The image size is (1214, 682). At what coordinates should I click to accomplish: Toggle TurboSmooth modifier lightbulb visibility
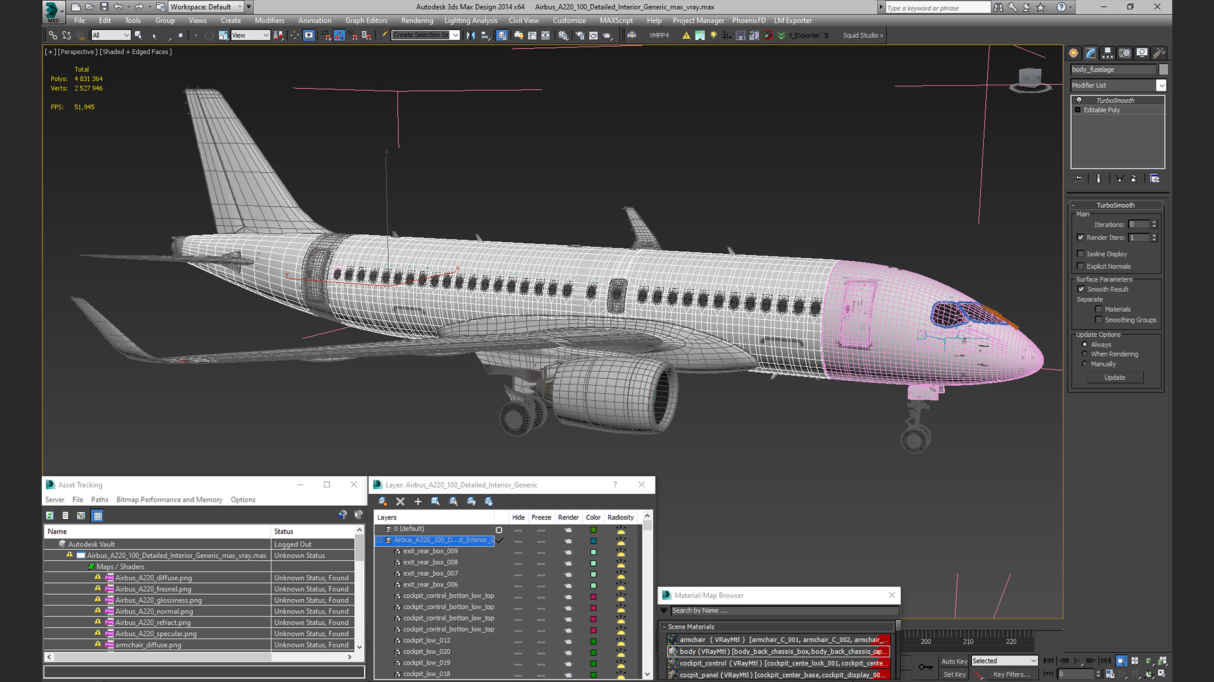pos(1079,100)
